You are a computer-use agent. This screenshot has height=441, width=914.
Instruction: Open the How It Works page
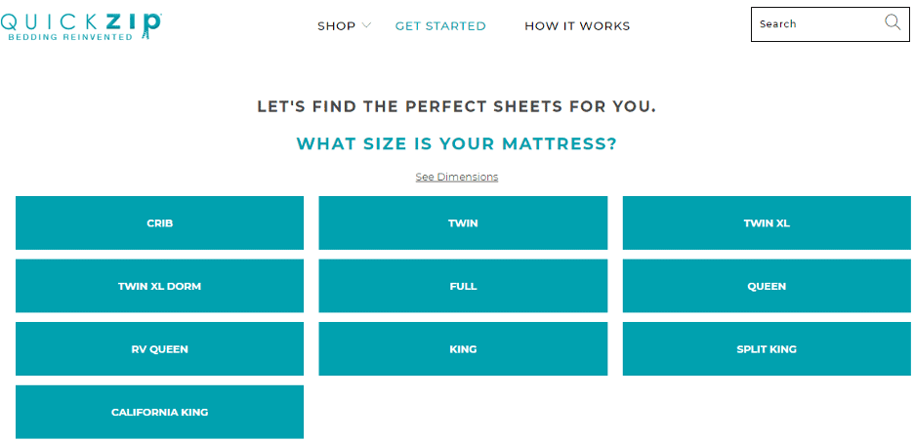[x=577, y=26]
